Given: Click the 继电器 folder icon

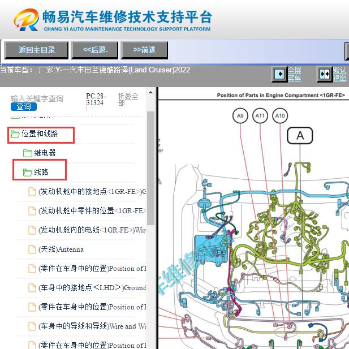Looking at the screenshot, I should tap(28, 153).
